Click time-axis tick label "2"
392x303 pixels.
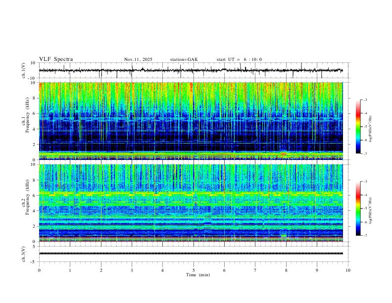101,270
